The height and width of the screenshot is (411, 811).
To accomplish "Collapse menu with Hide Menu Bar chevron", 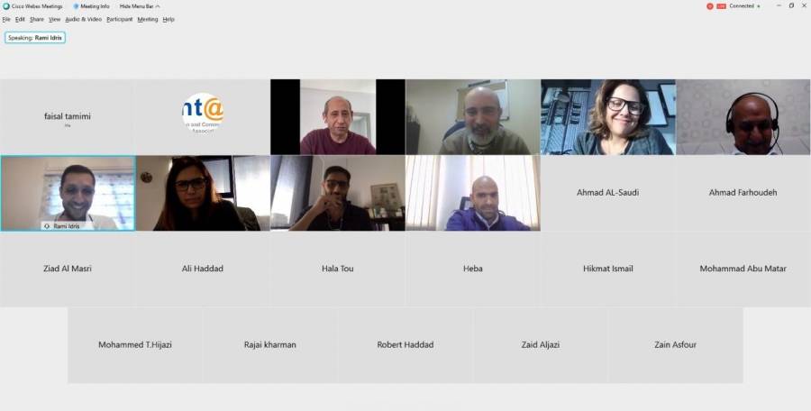I will click(157, 6).
